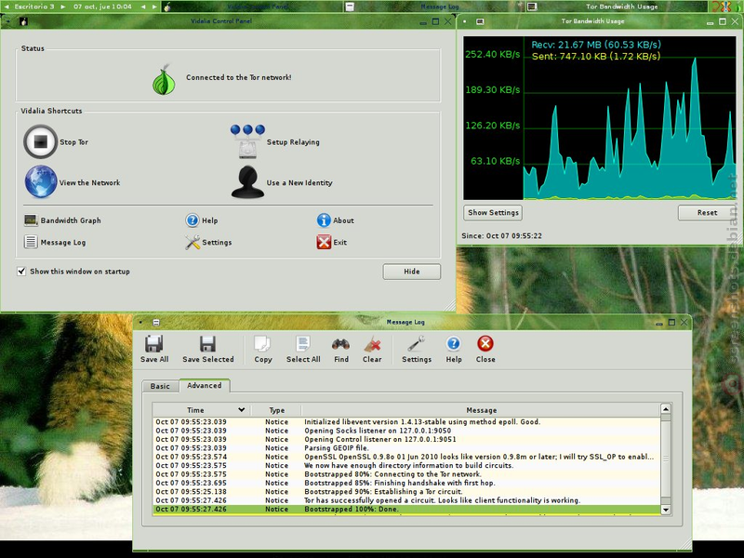744x558 pixels.
Task: Select the "Initialized libevent version" log row
Action: [x=406, y=422]
